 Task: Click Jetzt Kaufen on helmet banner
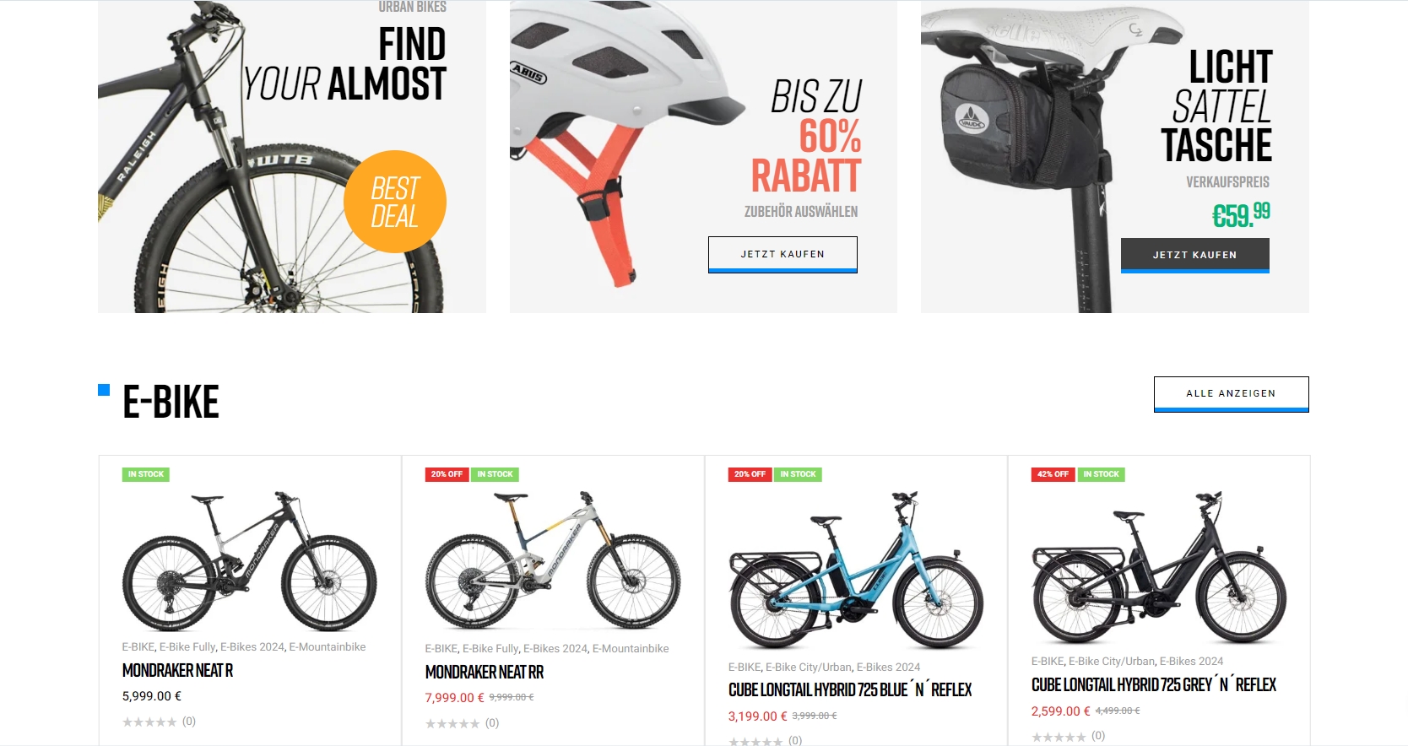[783, 254]
